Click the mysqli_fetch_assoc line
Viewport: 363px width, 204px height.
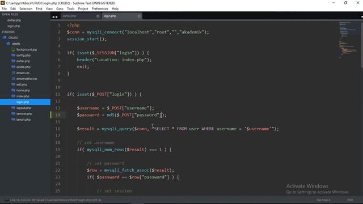tap(130, 170)
